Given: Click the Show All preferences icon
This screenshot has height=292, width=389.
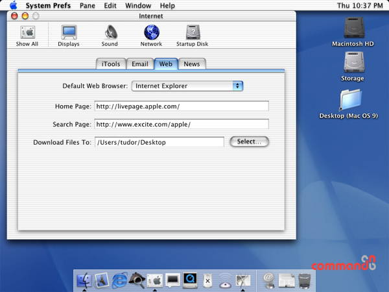Looking at the screenshot, I should (x=27, y=36).
